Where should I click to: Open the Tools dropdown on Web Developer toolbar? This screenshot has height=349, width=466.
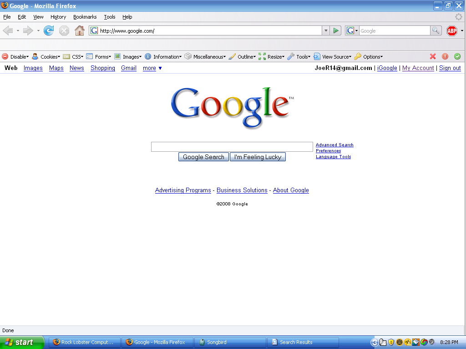coord(299,57)
